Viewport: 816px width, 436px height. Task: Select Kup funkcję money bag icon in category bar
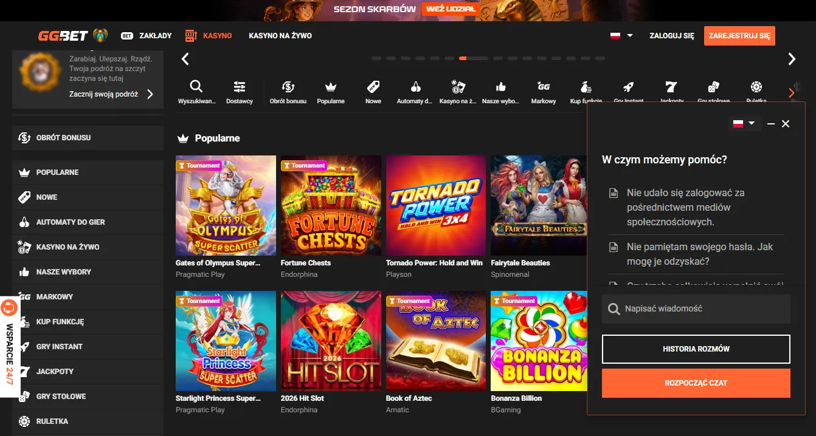pyautogui.click(x=586, y=86)
